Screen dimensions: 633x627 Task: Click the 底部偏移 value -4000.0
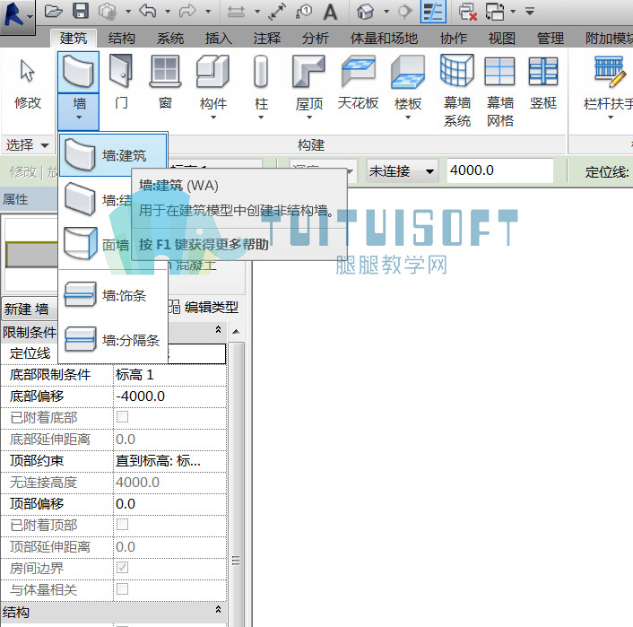(169, 396)
